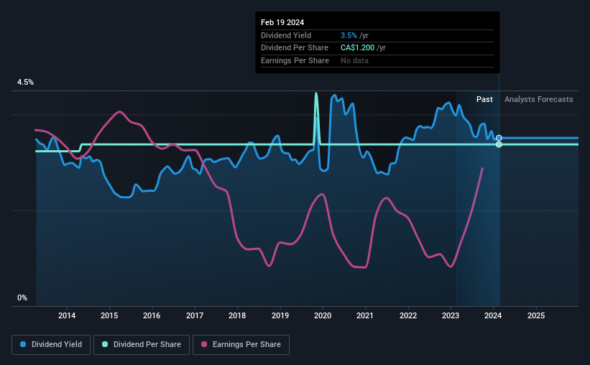Click the 2020 x-axis label
Image resolution: width=590 pixels, height=365 pixels.
click(x=323, y=315)
